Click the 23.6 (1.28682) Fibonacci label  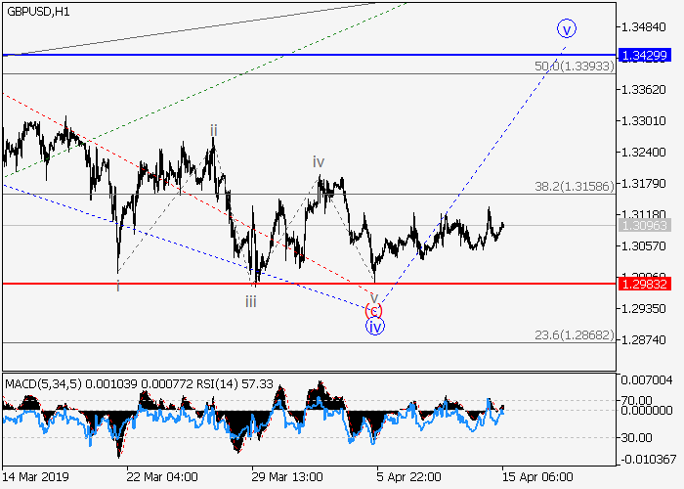(574, 333)
